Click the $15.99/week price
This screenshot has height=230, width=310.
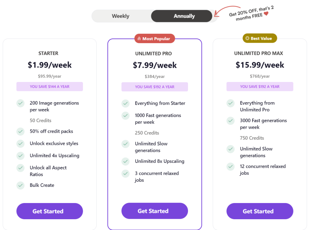pos(260,65)
